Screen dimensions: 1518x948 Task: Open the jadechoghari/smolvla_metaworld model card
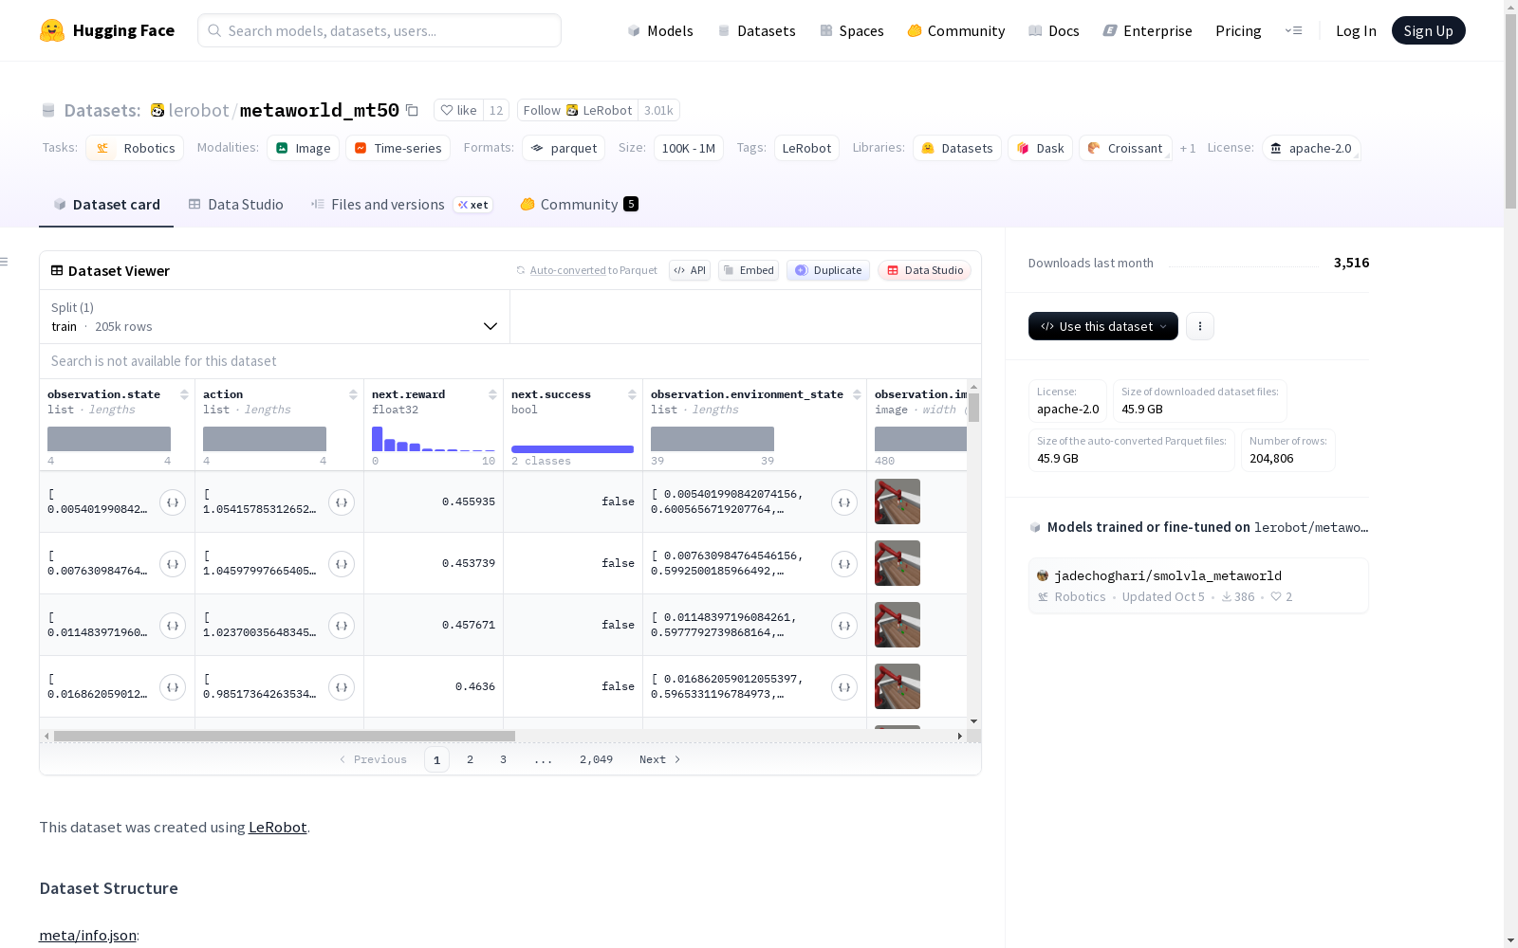1198,586
